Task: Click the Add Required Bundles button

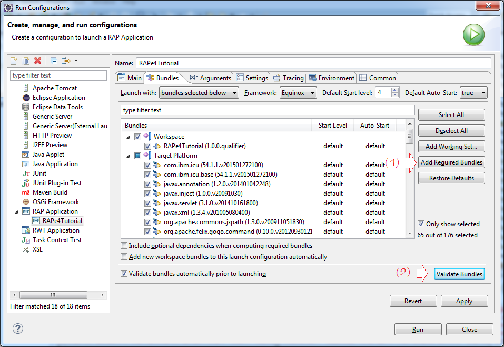Action: (451, 162)
